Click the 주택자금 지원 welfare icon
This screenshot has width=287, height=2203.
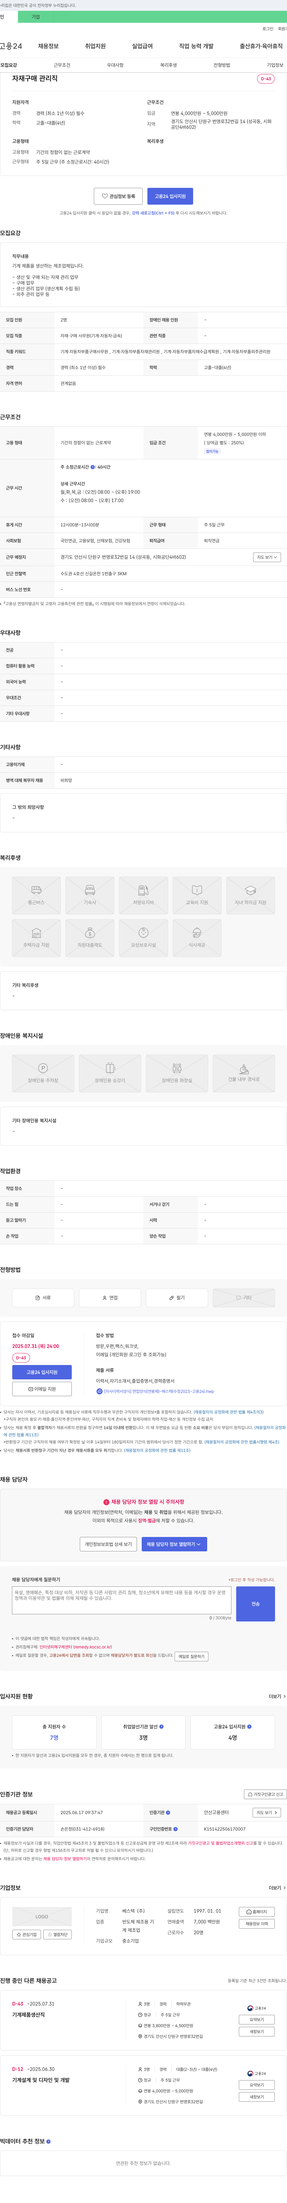click(36, 938)
